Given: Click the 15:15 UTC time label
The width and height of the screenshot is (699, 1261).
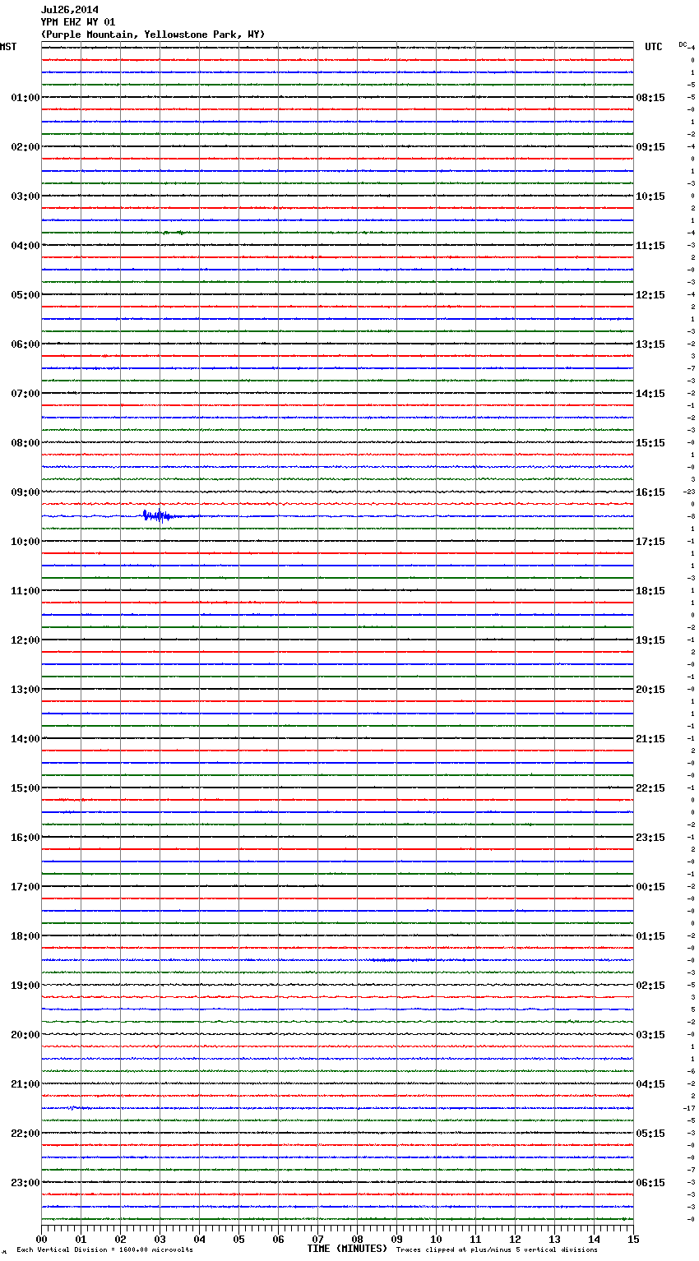Looking at the screenshot, I should point(650,443).
